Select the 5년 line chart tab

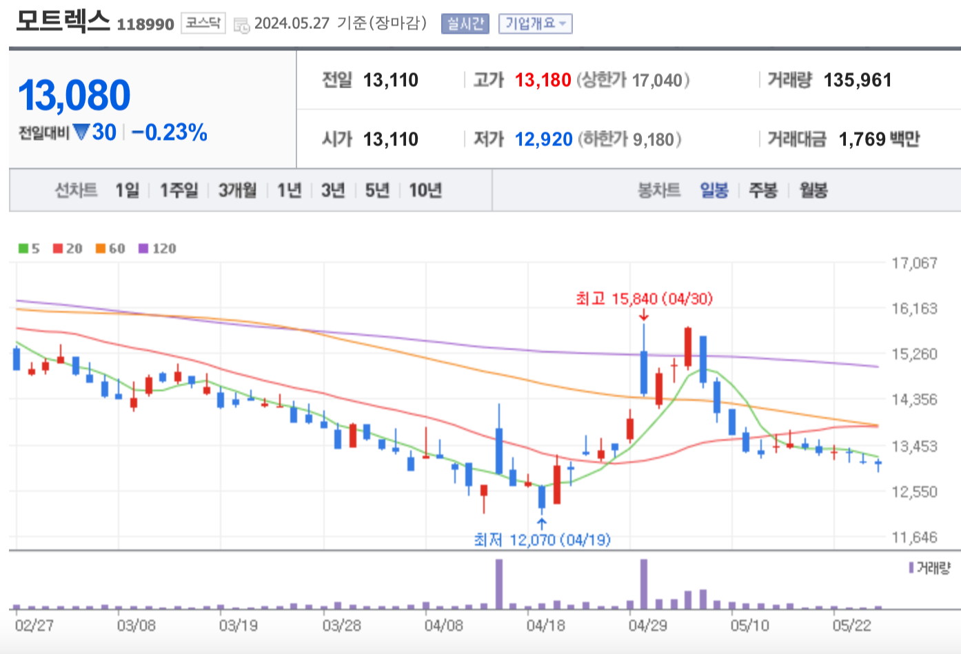(377, 190)
